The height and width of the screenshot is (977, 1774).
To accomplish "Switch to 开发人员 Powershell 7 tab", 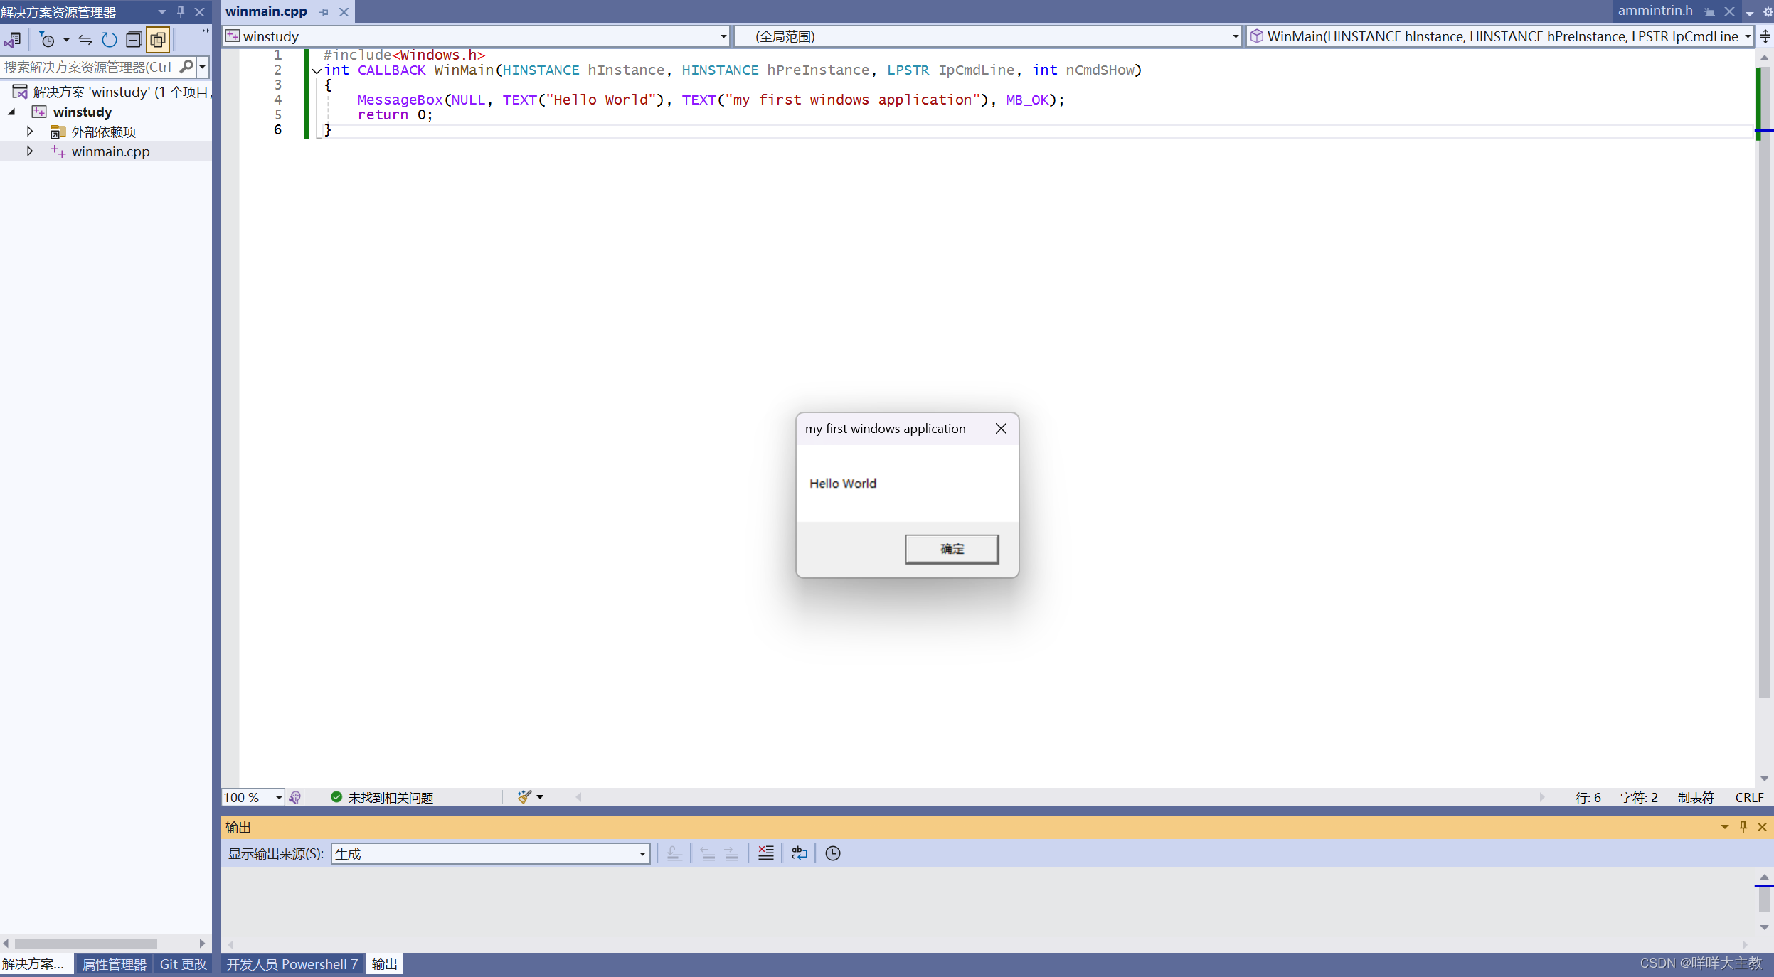I will tap(292, 964).
